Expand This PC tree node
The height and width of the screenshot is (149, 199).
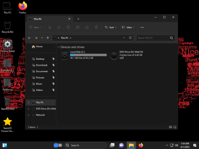29,102
